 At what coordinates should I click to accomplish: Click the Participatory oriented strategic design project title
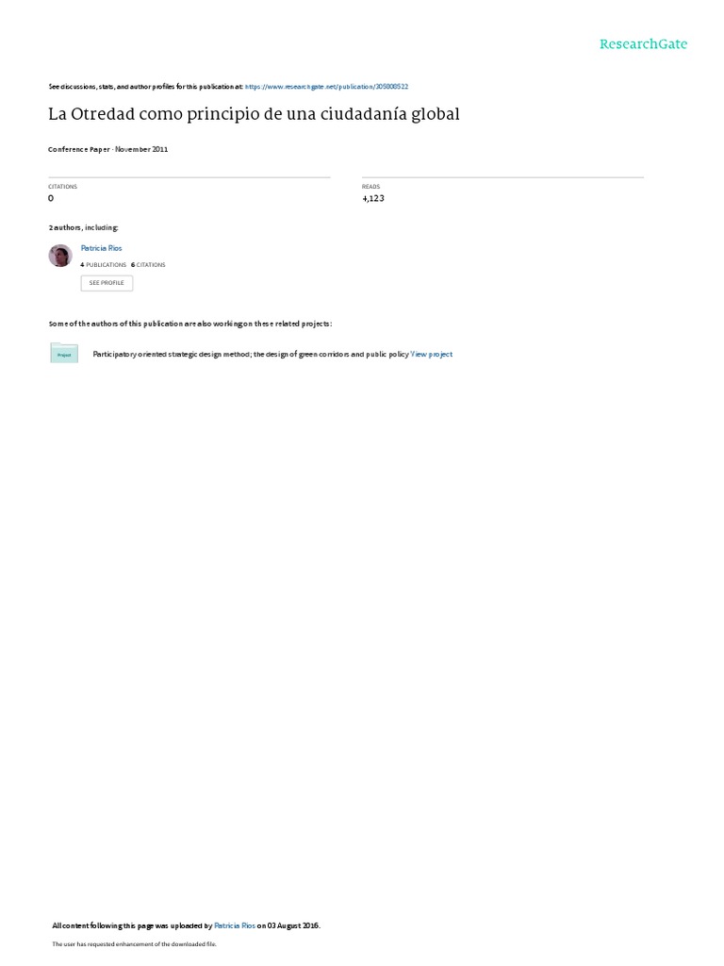[x=251, y=355]
